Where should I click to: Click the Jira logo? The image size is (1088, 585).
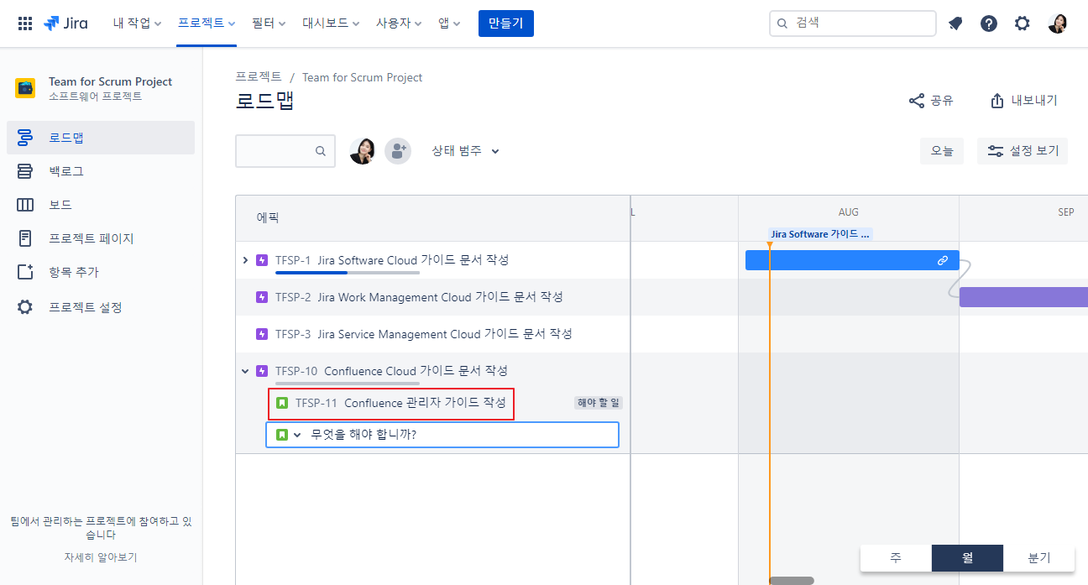65,24
